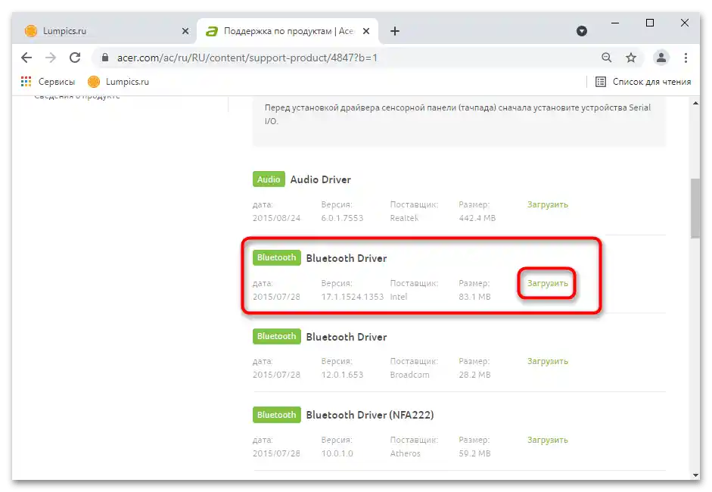Click the size value 442.4 MB

[x=477, y=218]
